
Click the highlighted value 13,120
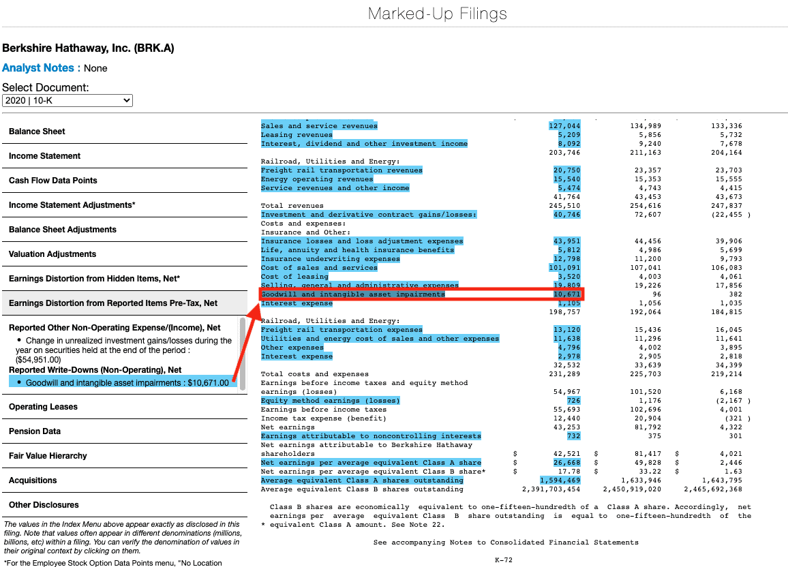pos(567,330)
